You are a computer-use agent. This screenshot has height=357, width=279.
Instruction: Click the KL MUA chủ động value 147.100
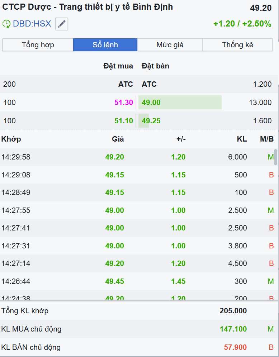pos(233,329)
